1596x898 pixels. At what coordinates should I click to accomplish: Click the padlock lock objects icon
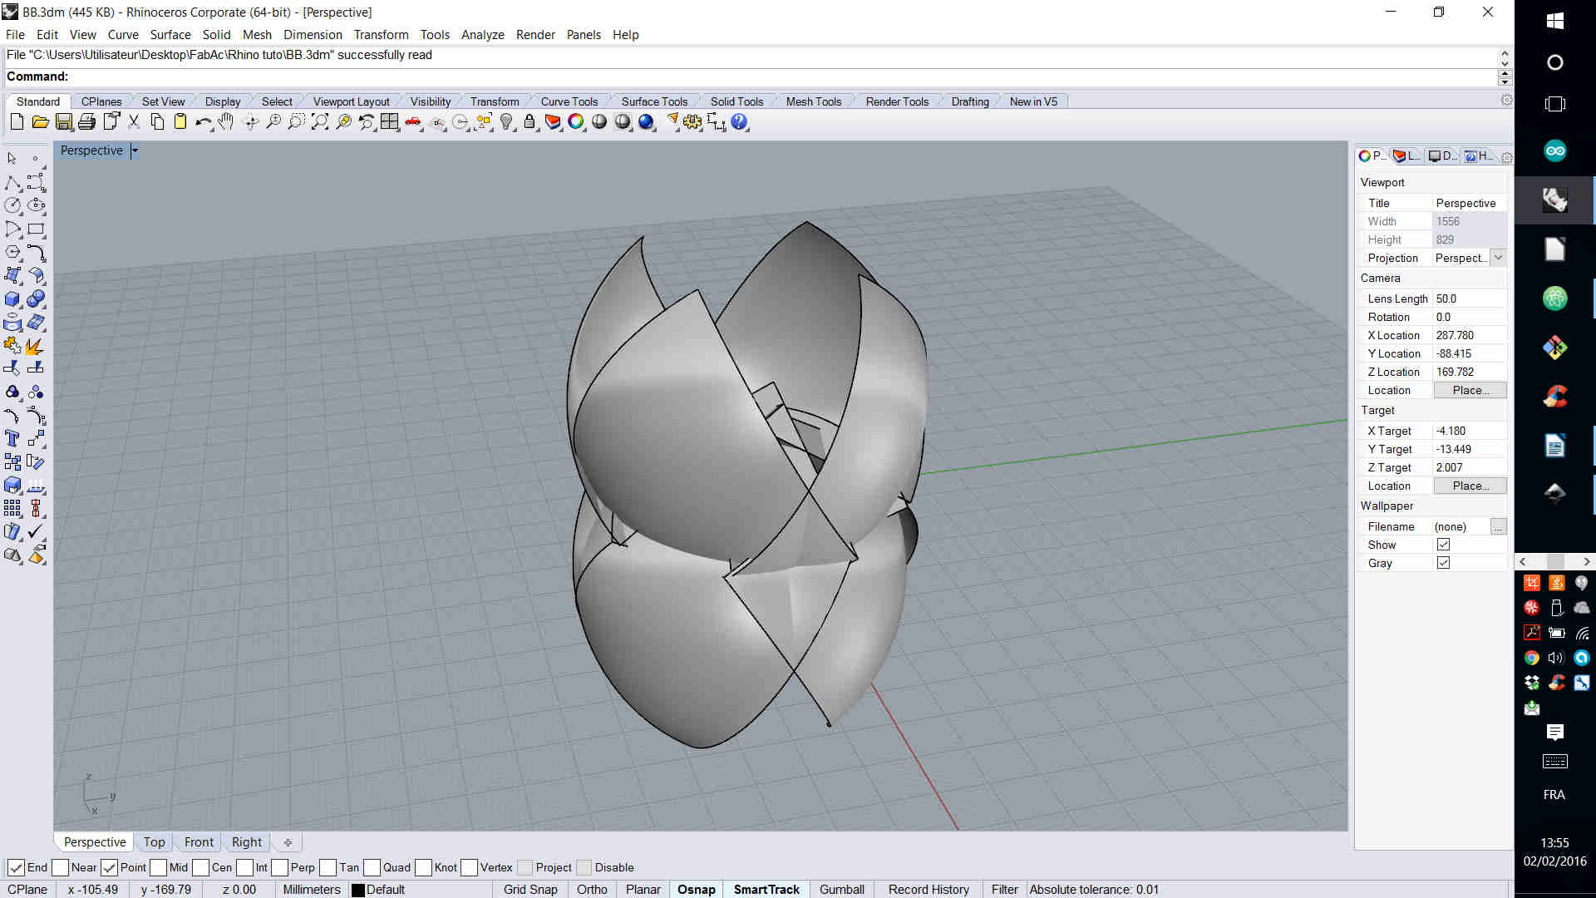click(530, 122)
